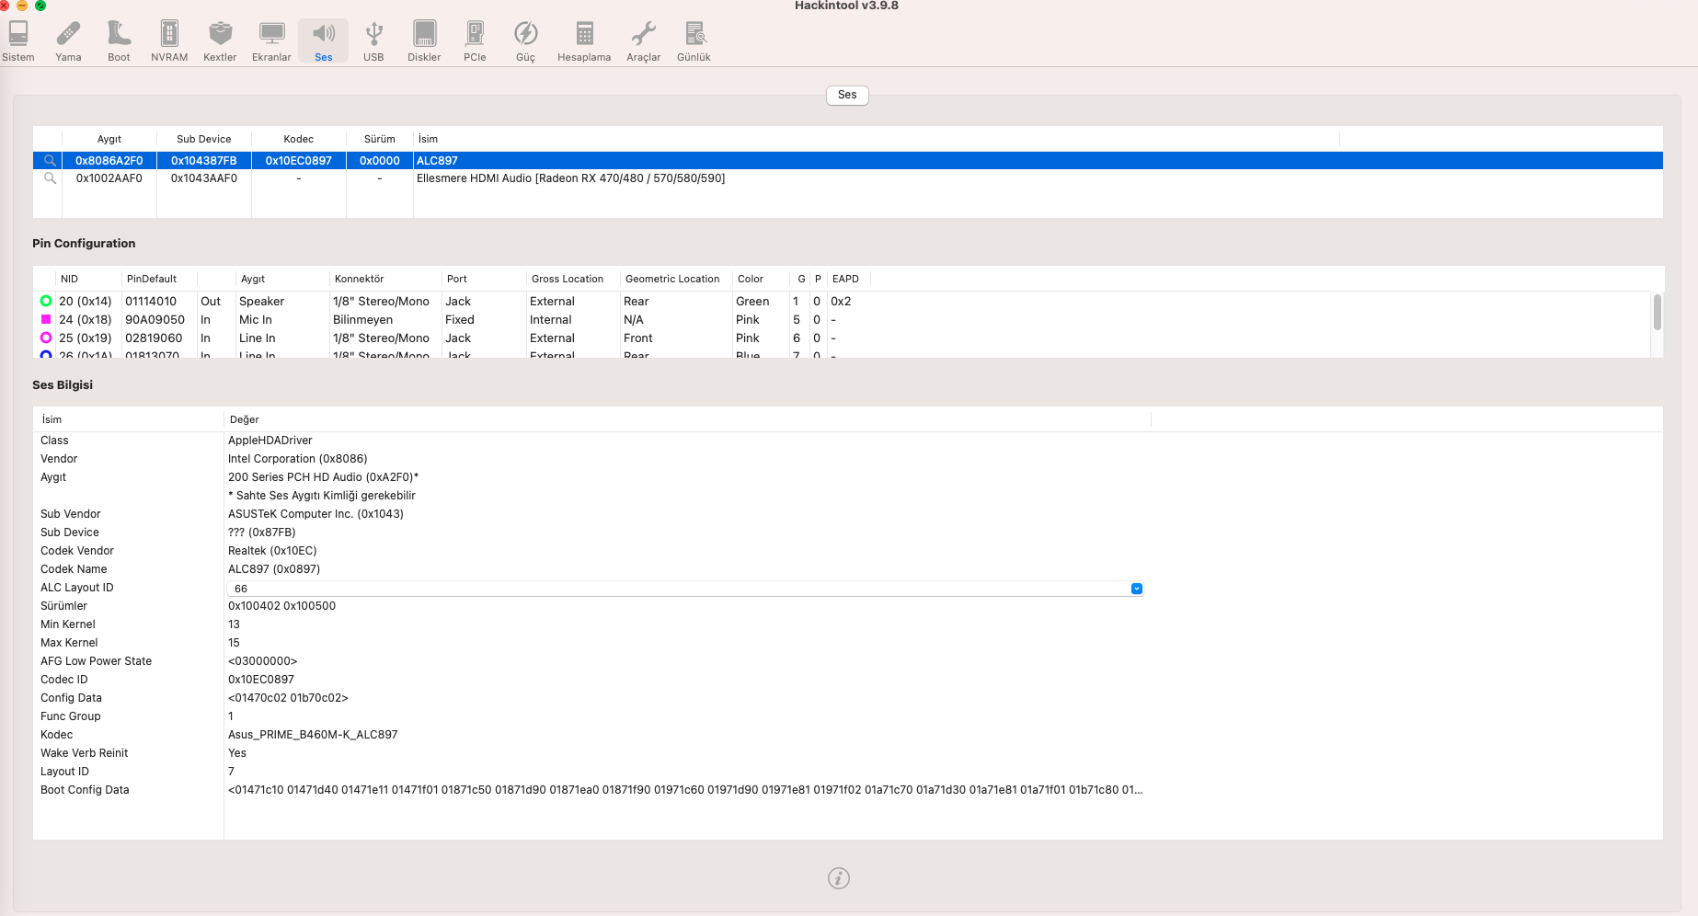Open the Sistem toolbar section
This screenshot has width=1698, height=916.
(18, 41)
